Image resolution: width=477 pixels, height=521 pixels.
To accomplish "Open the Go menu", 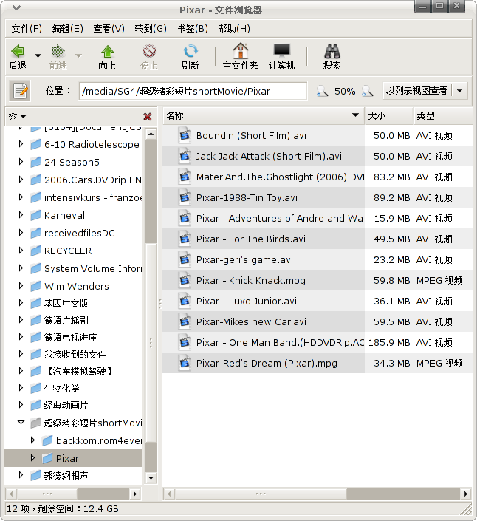I will 151,29.
